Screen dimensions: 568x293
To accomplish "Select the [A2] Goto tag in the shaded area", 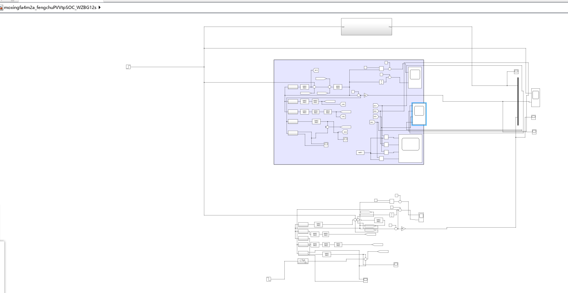I will click(343, 104).
